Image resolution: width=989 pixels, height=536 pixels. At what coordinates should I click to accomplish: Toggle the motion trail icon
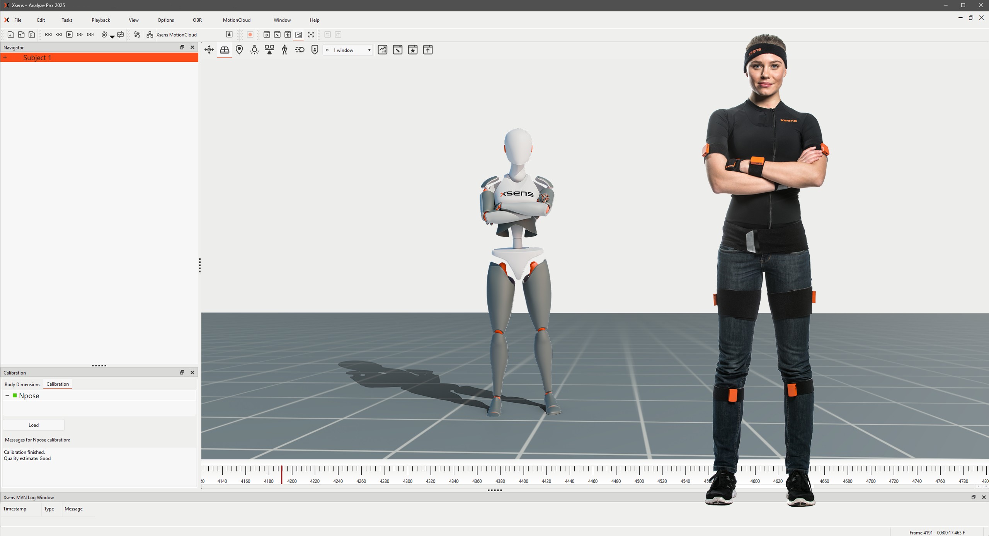[300, 50]
